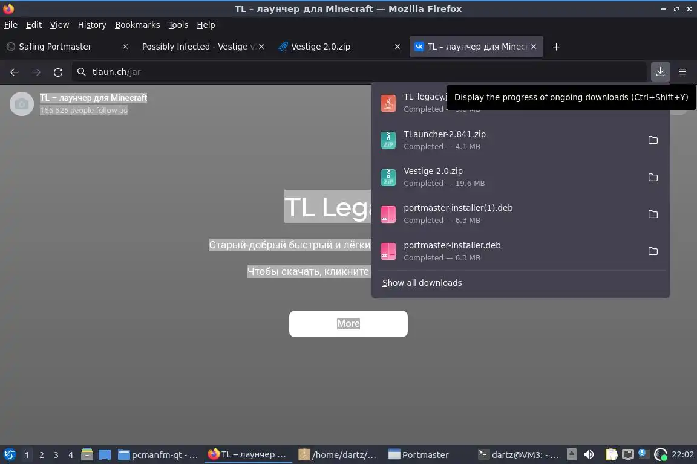Show Vestige 2.0.zip in its folder

click(653, 177)
